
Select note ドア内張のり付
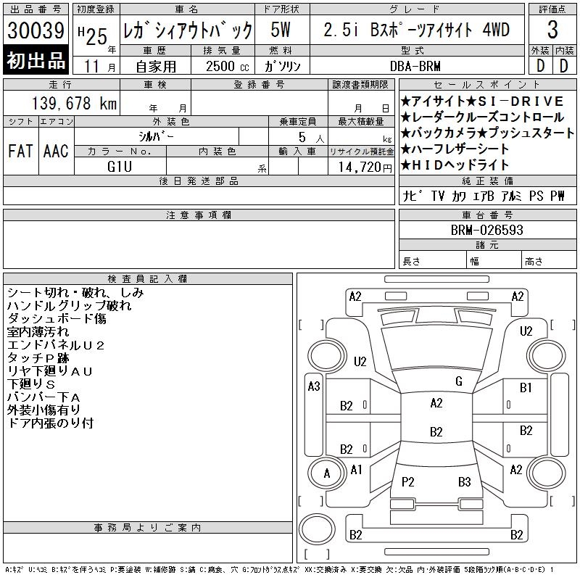click(50, 423)
